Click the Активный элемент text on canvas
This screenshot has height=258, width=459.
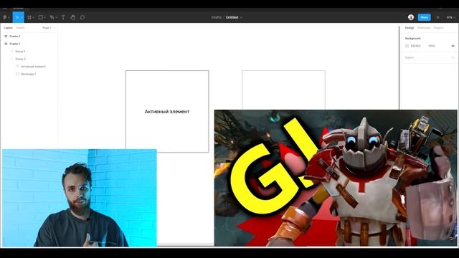coord(167,112)
